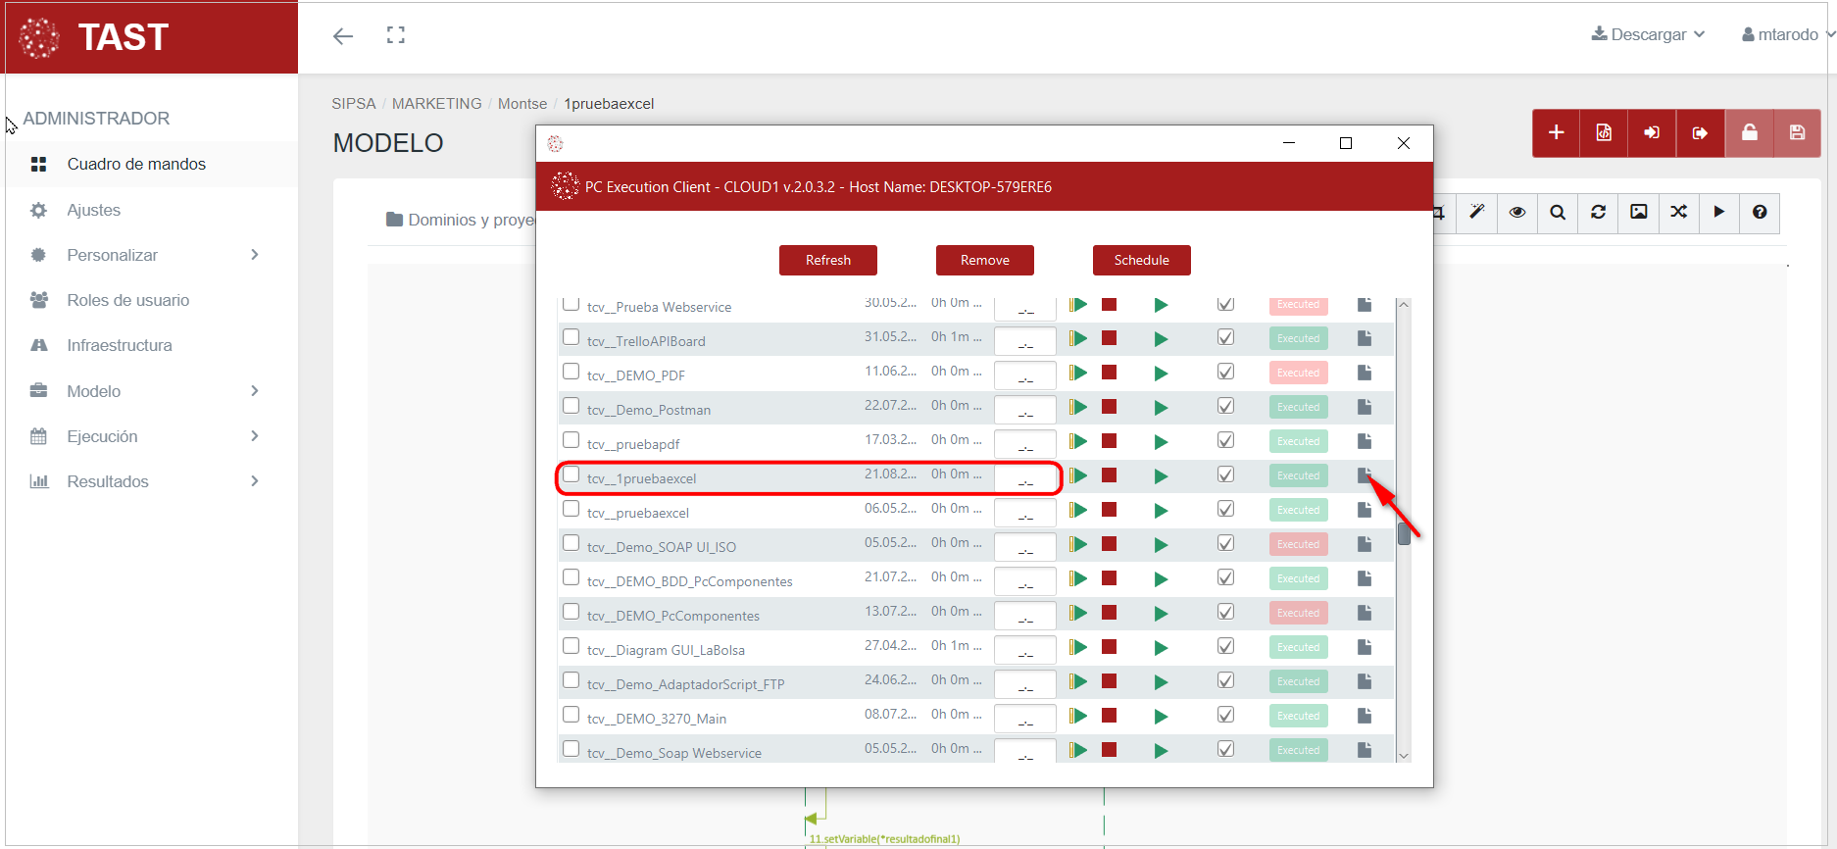Tick the tcv__DEMO_3270_Main checkbox
The image size is (1837, 849).
tap(571, 716)
